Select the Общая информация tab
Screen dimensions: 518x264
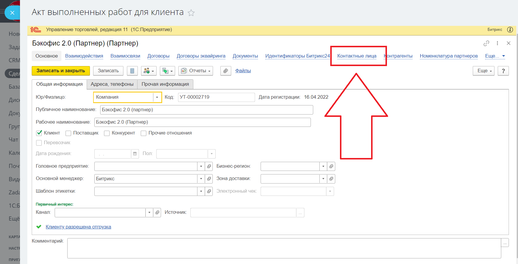tap(59, 84)
